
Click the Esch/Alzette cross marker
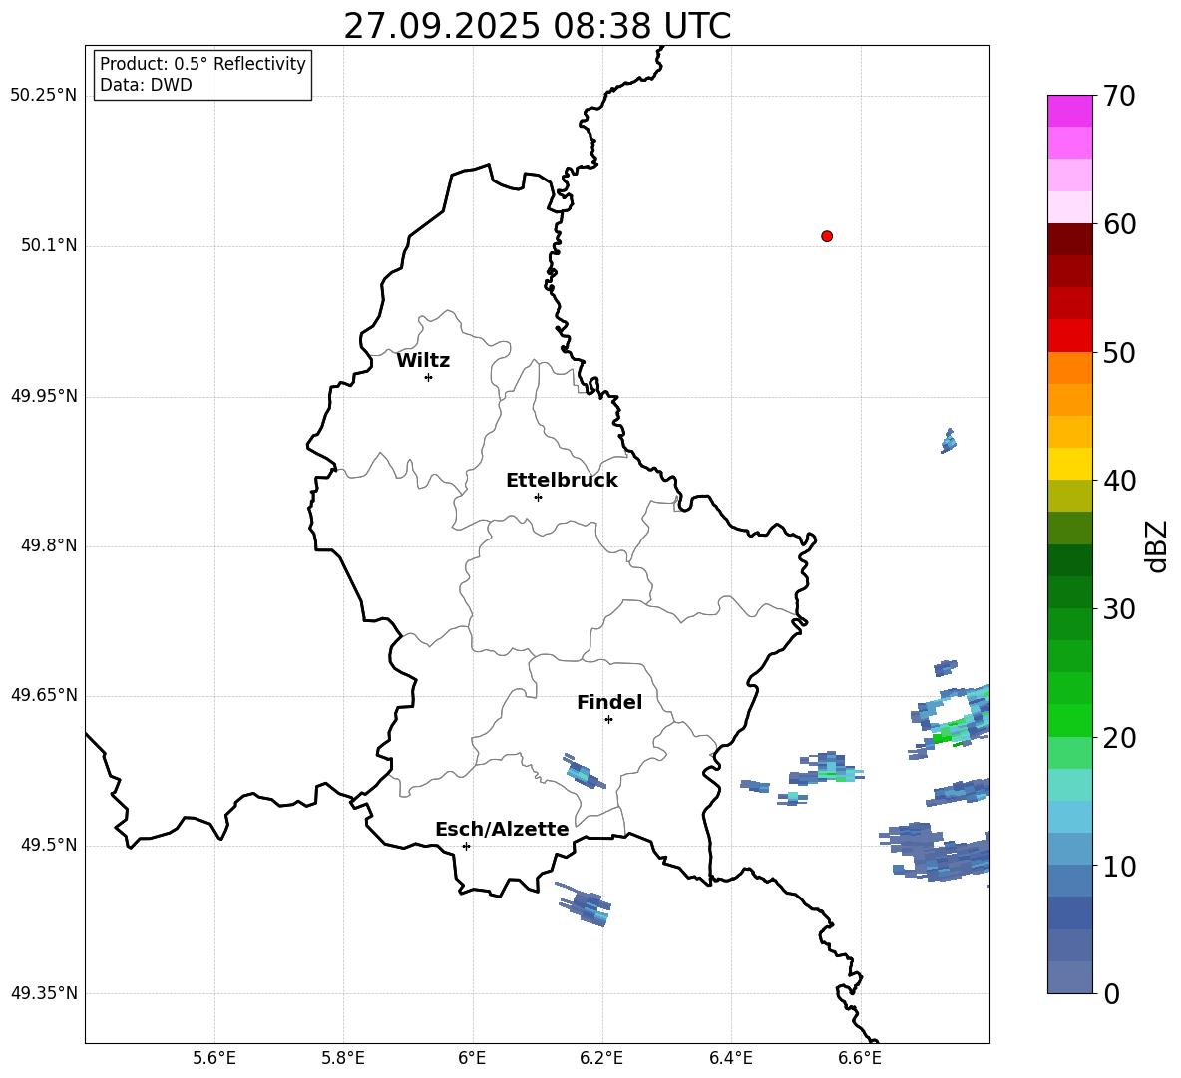(466, 846)
